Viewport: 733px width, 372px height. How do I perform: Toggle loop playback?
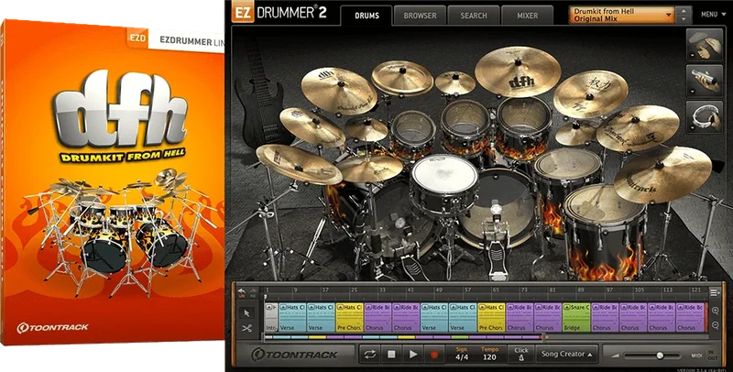point(370,355)
